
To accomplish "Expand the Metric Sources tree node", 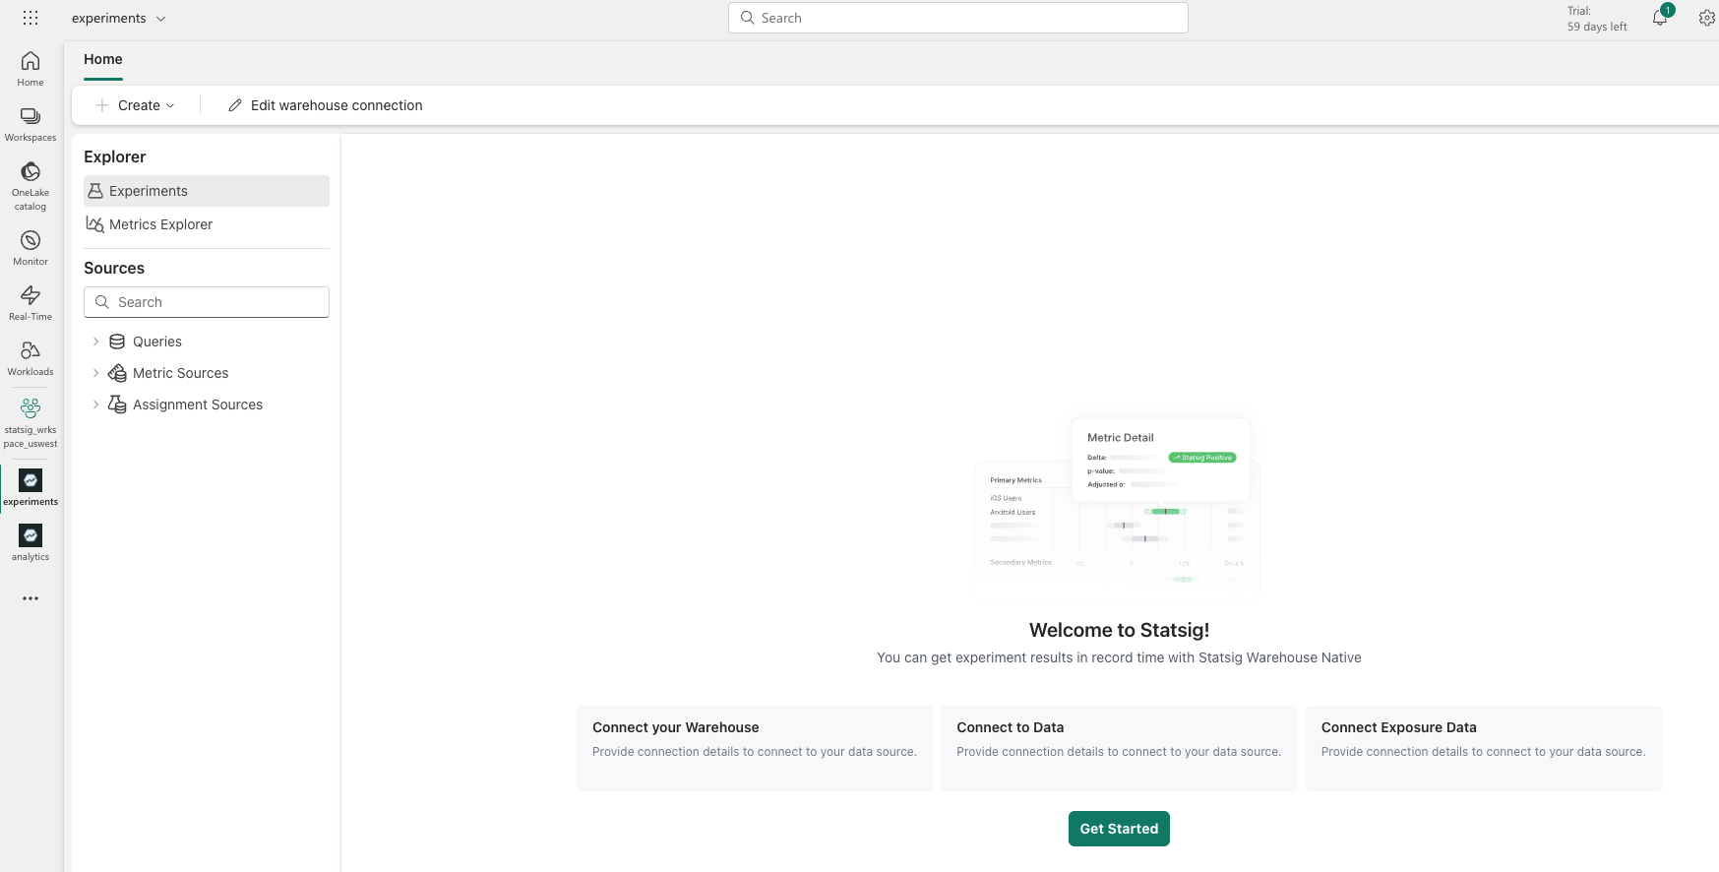I will 95,373.
